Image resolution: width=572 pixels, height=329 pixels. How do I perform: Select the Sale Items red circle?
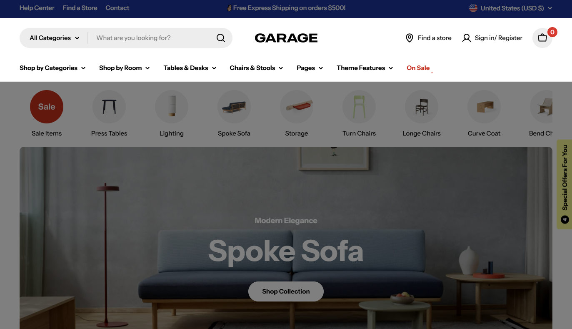[47, 107]
